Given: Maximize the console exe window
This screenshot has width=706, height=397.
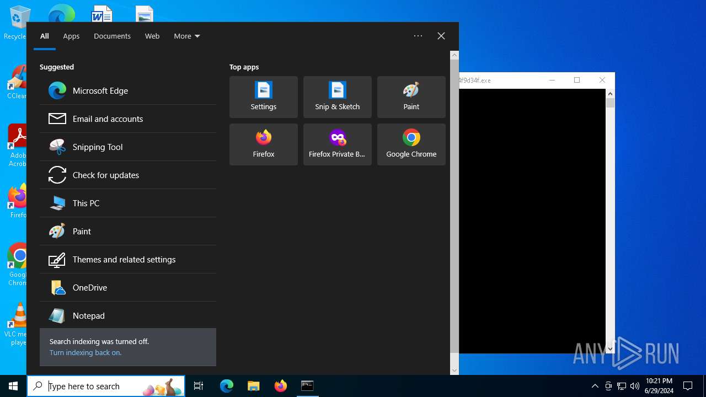Looking at the screenshot, I should 577,80.
